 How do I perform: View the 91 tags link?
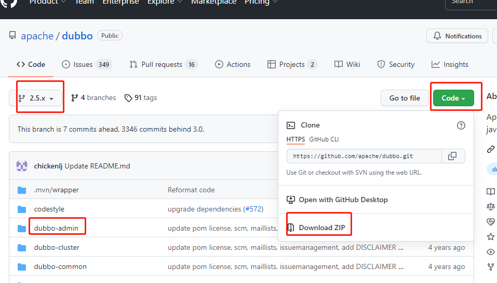tap(141, 98)
